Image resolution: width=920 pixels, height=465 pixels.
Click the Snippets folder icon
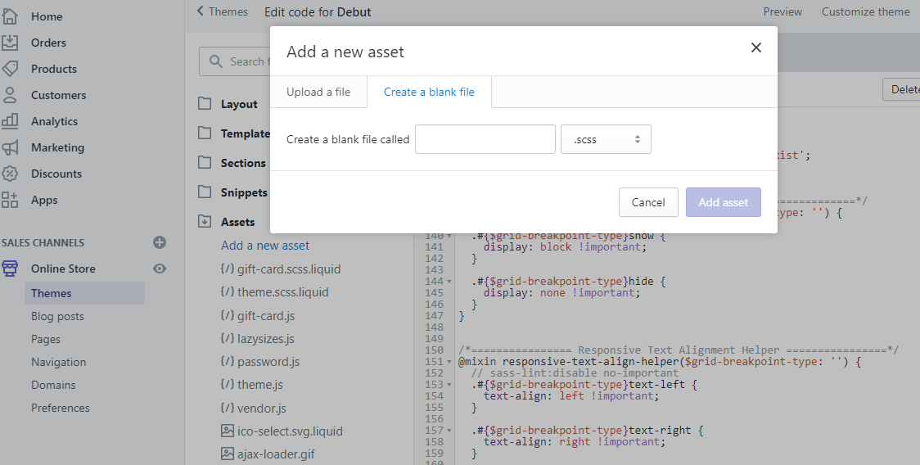tap(205, 192)
